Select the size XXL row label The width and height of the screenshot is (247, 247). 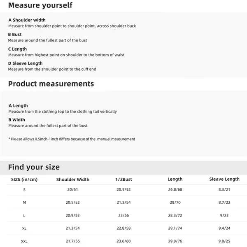24,241
